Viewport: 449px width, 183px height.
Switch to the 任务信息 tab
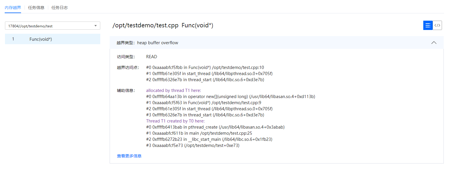pyautogui.click(x=36, y=8)
